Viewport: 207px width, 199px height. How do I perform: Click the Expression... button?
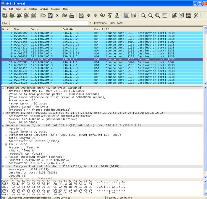[101, 23]
